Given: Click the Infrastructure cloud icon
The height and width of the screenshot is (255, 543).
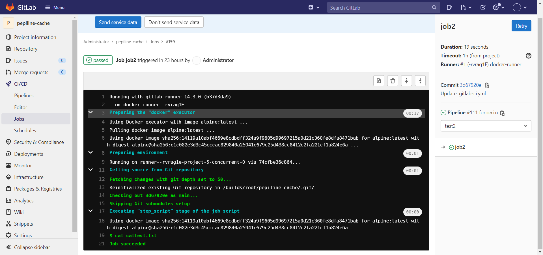Looking at the screenshot, I should (8, 177).
